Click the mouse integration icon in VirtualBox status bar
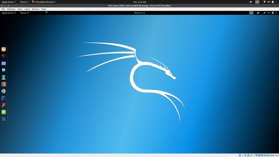The height and width of the screenshot is (157, 279). [265, 155]
